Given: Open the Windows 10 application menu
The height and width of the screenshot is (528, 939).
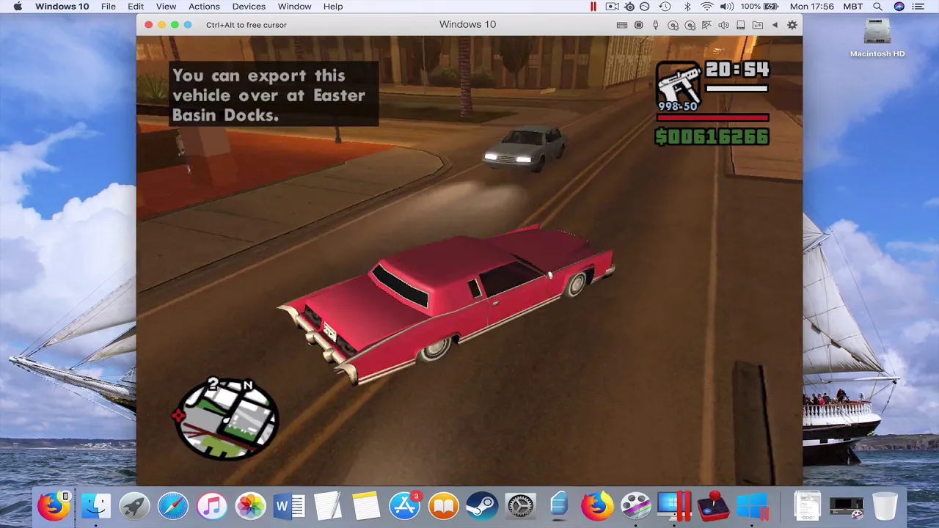Looking at the screenshot, I should tap(62, 7).
